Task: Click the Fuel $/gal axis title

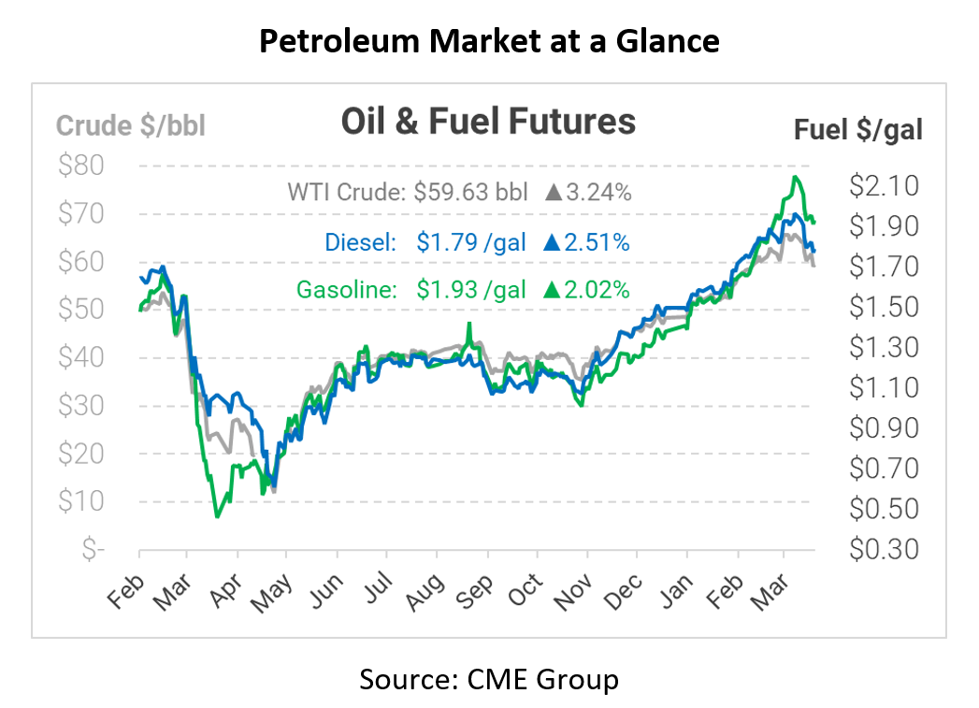Action: pos(858,130)
